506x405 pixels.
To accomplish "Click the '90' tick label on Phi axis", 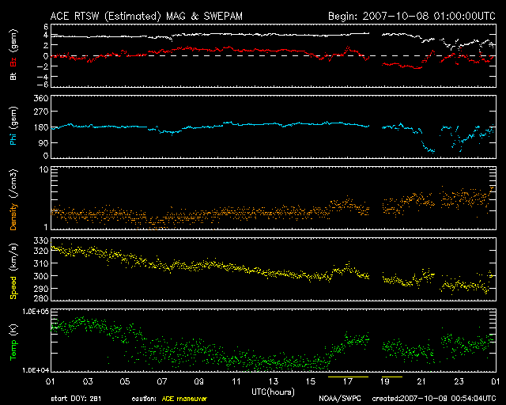I will (x=43, y=142).
